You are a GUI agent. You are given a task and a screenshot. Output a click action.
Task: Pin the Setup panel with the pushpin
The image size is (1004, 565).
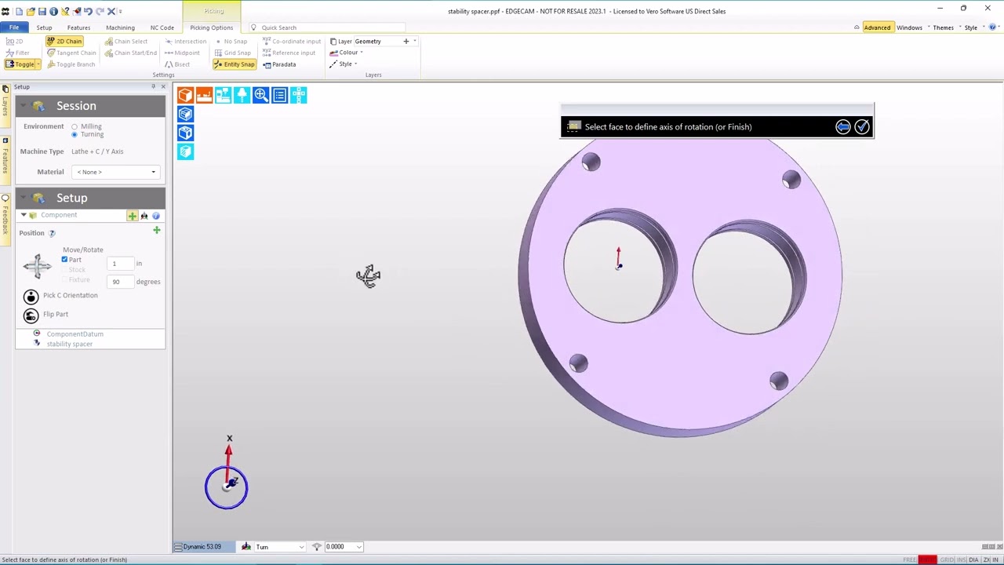pyautogui.click(x=154, y=86)
